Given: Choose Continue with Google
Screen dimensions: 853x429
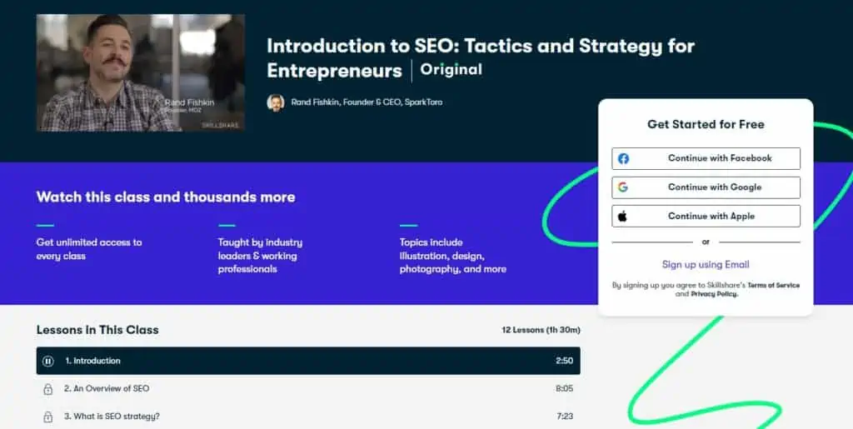Looking at the screenshot, I should point(706,187).
